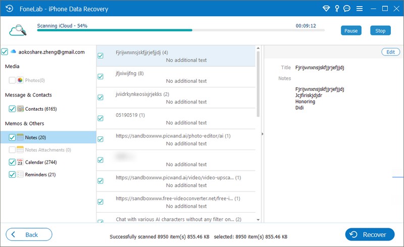
Task: Uncheck the picwand photo-editor/ai note checkbox
Action: click(x=100, y=139)
